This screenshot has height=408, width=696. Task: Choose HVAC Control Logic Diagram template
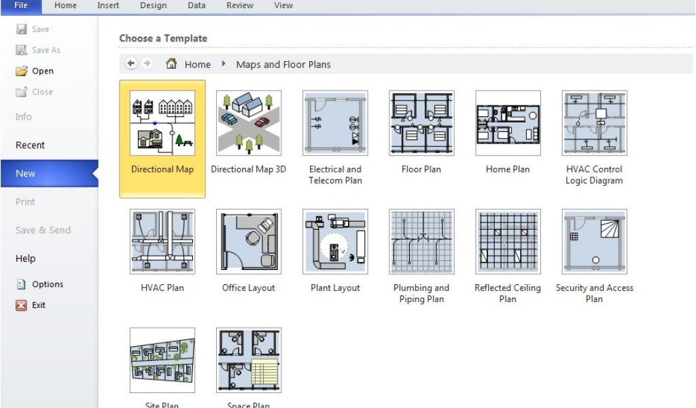[x=594, y=123]
